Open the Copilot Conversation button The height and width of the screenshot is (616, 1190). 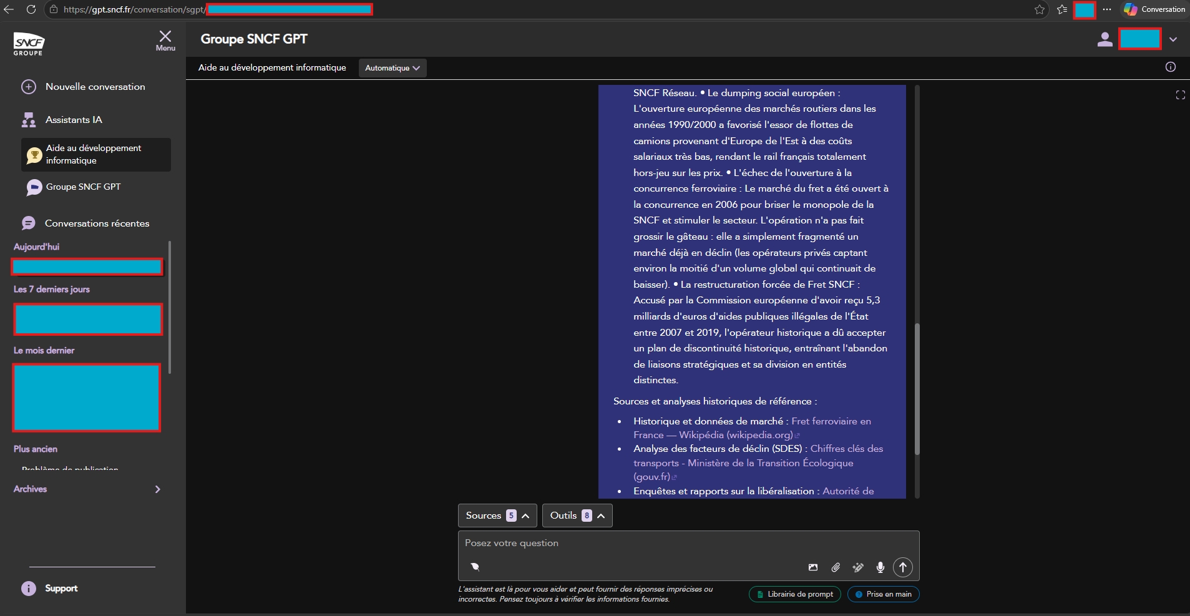(x=1154, y=9)
